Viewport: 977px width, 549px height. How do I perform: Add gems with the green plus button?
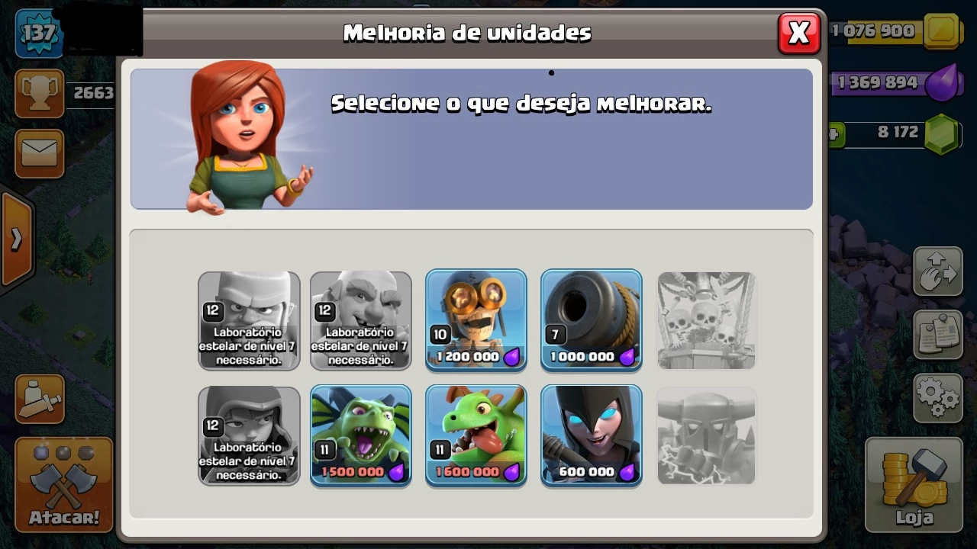(833, 136)
